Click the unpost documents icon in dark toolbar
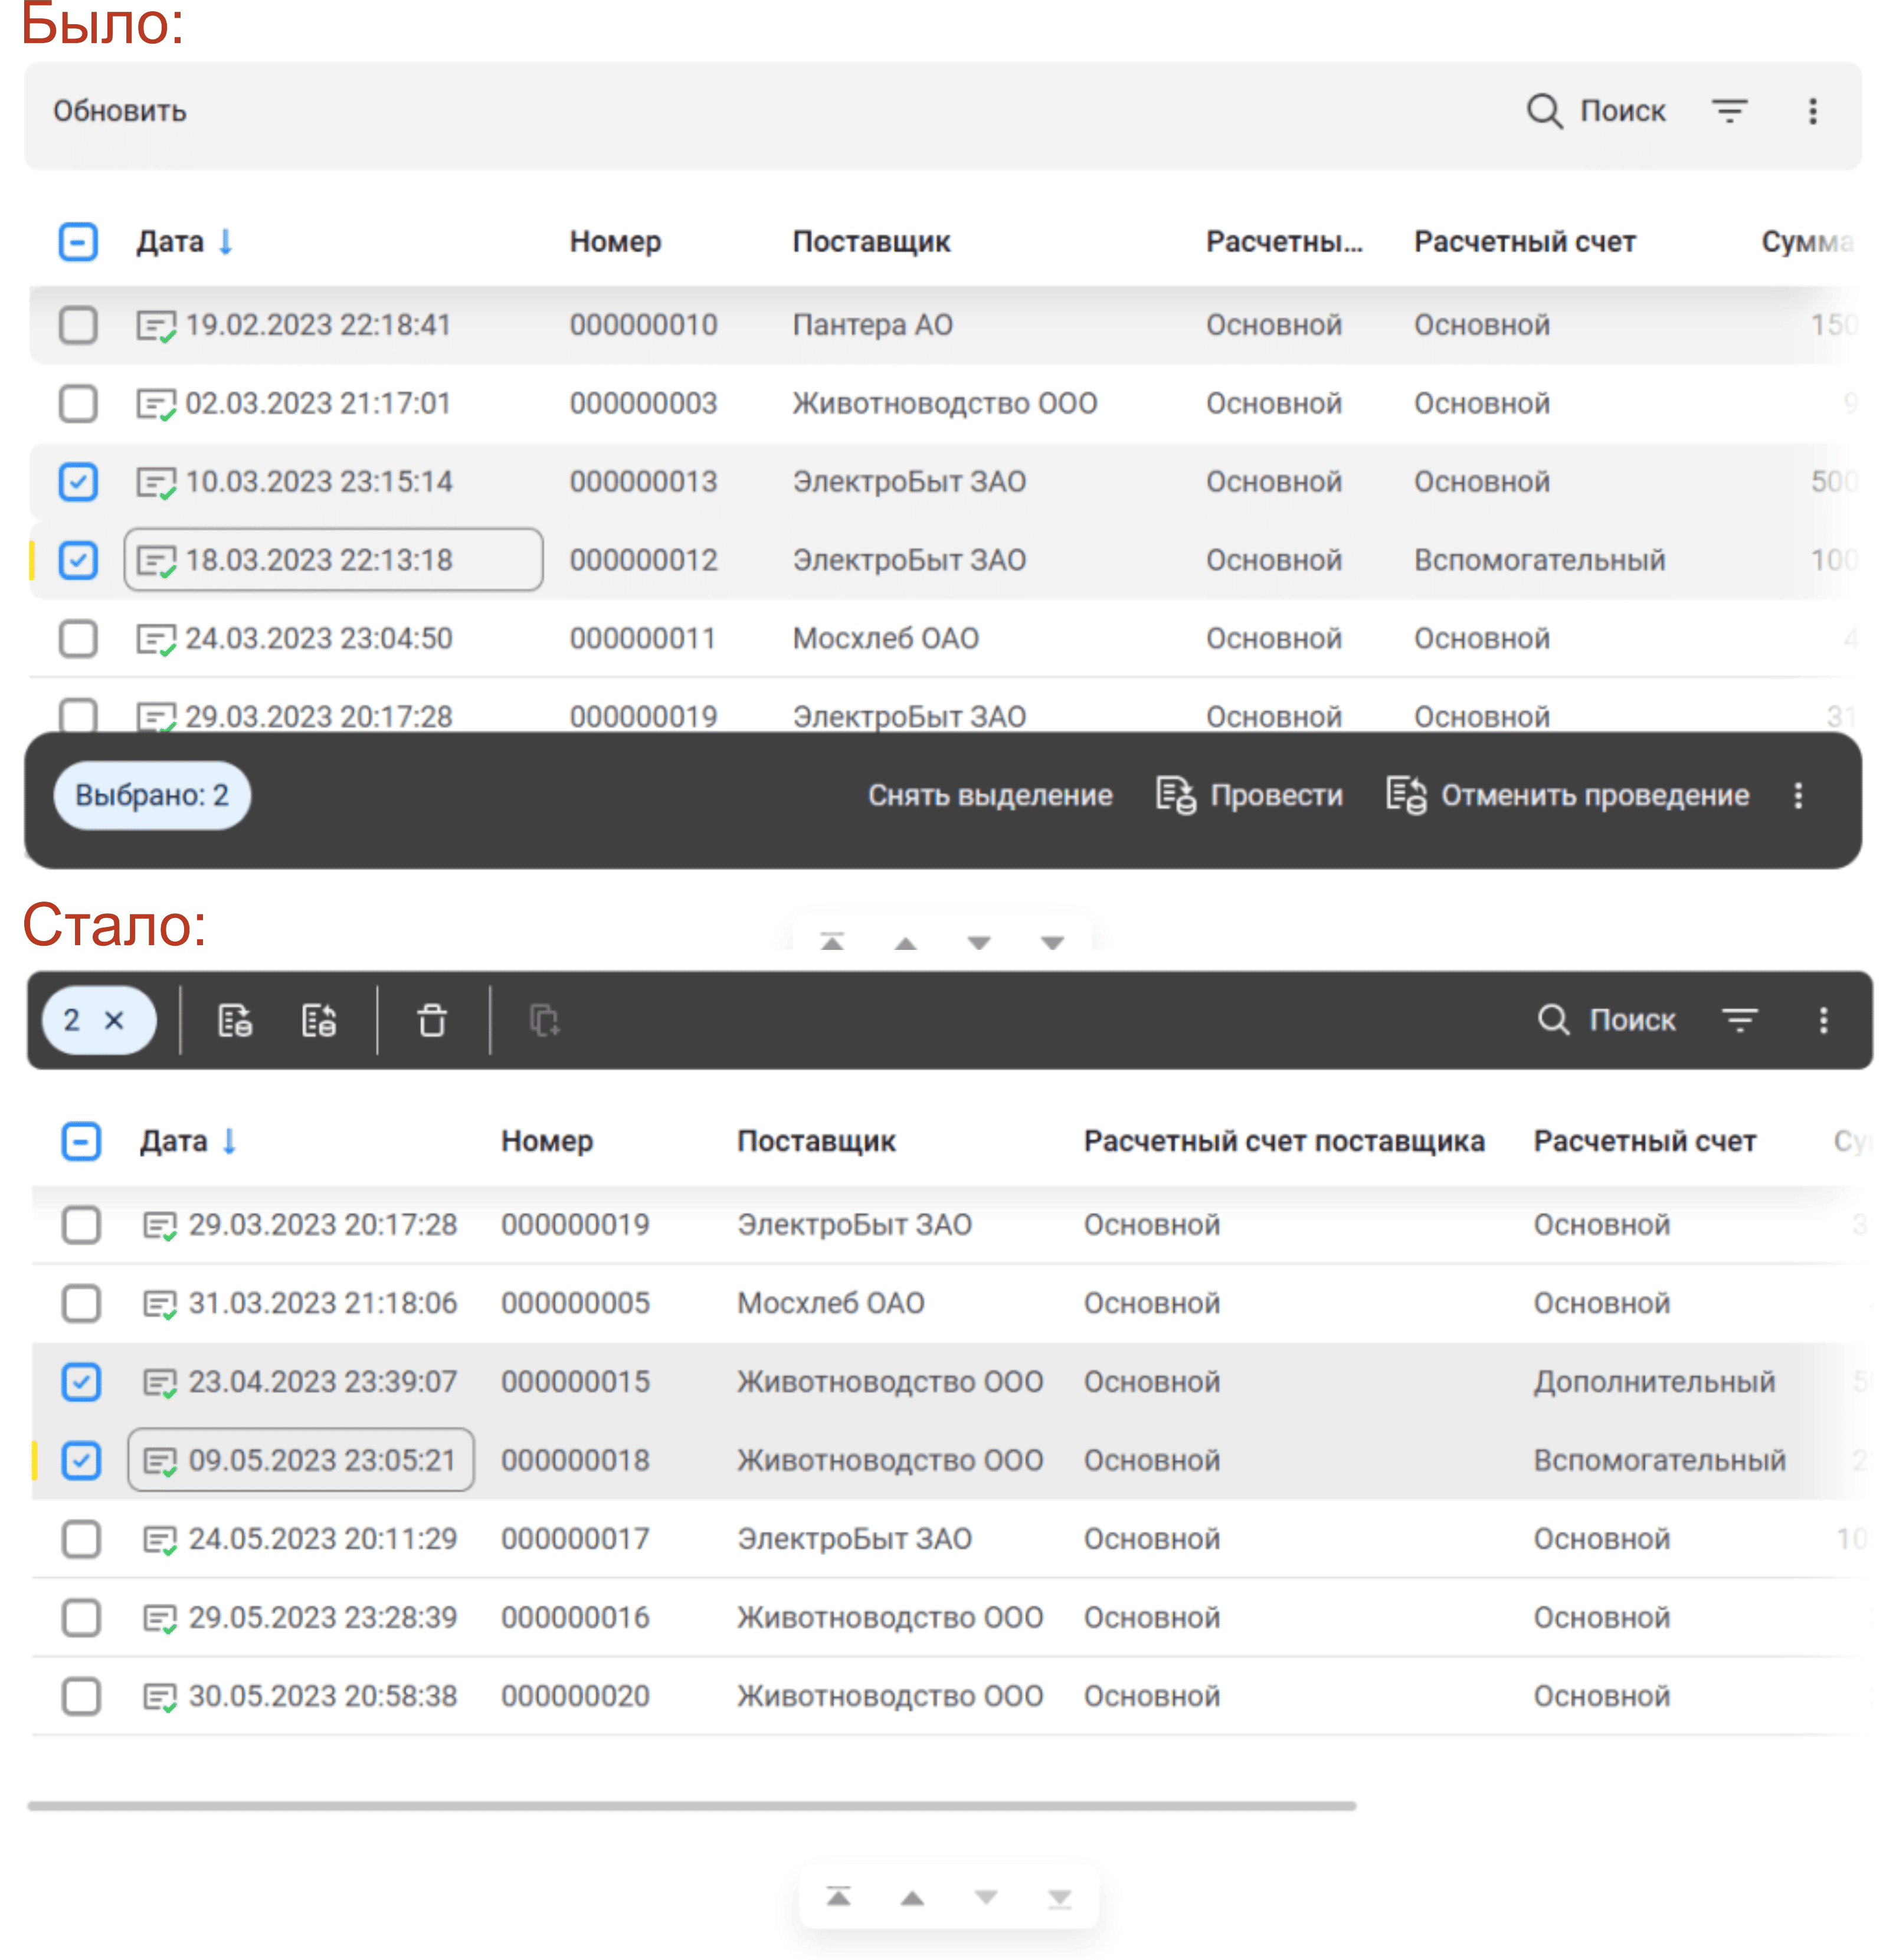1896x1960 pixels. point(319,1021)
